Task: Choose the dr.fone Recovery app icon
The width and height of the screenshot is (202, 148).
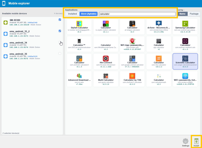Action: click(159, 23)
